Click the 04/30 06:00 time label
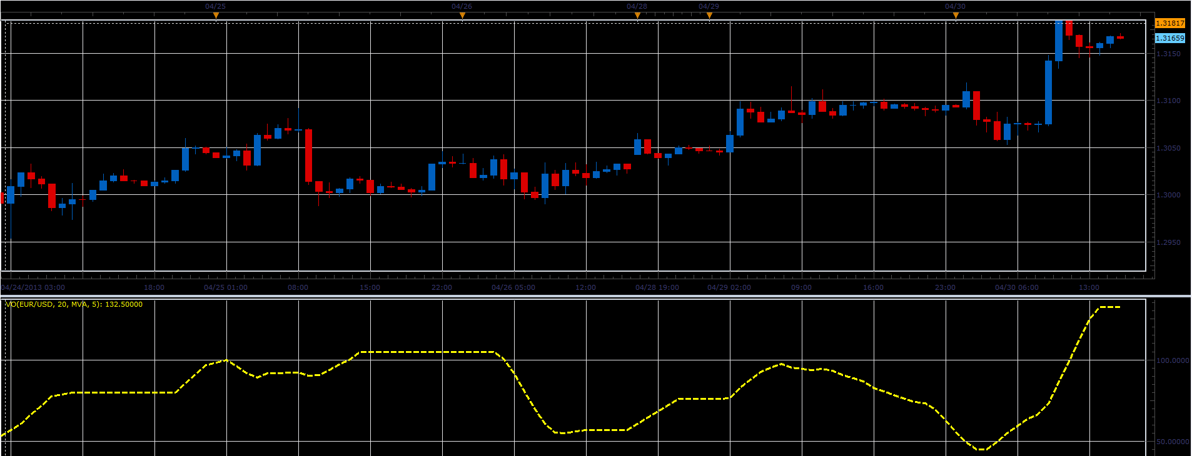This screenshot has width=1192, height=456. (1017, 287)
